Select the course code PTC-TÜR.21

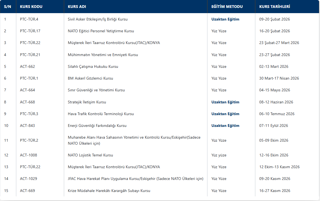pyautogui.click(x=30, y=55)
